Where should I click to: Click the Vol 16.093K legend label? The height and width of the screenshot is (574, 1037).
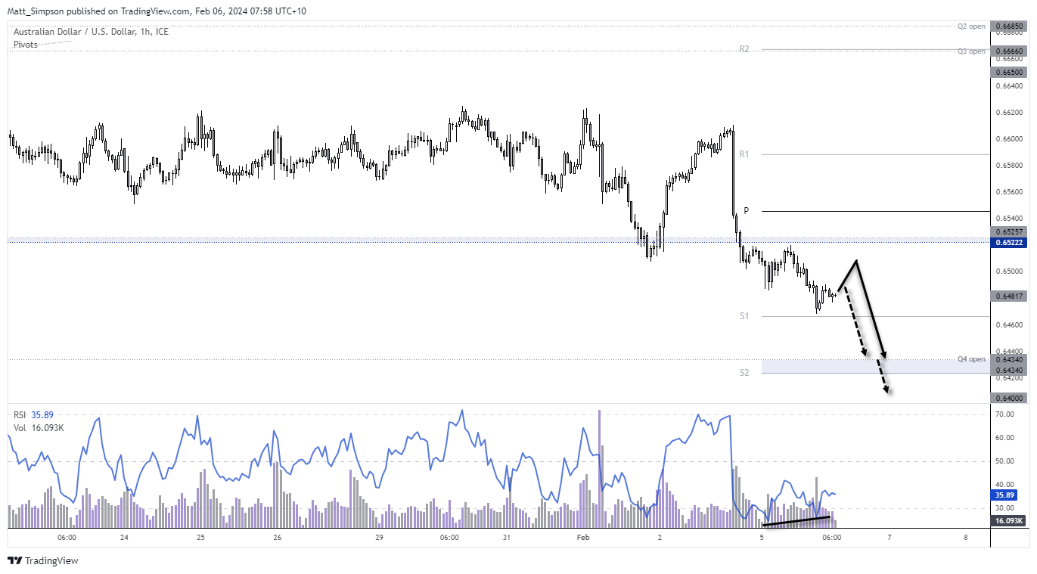(38, 427)
